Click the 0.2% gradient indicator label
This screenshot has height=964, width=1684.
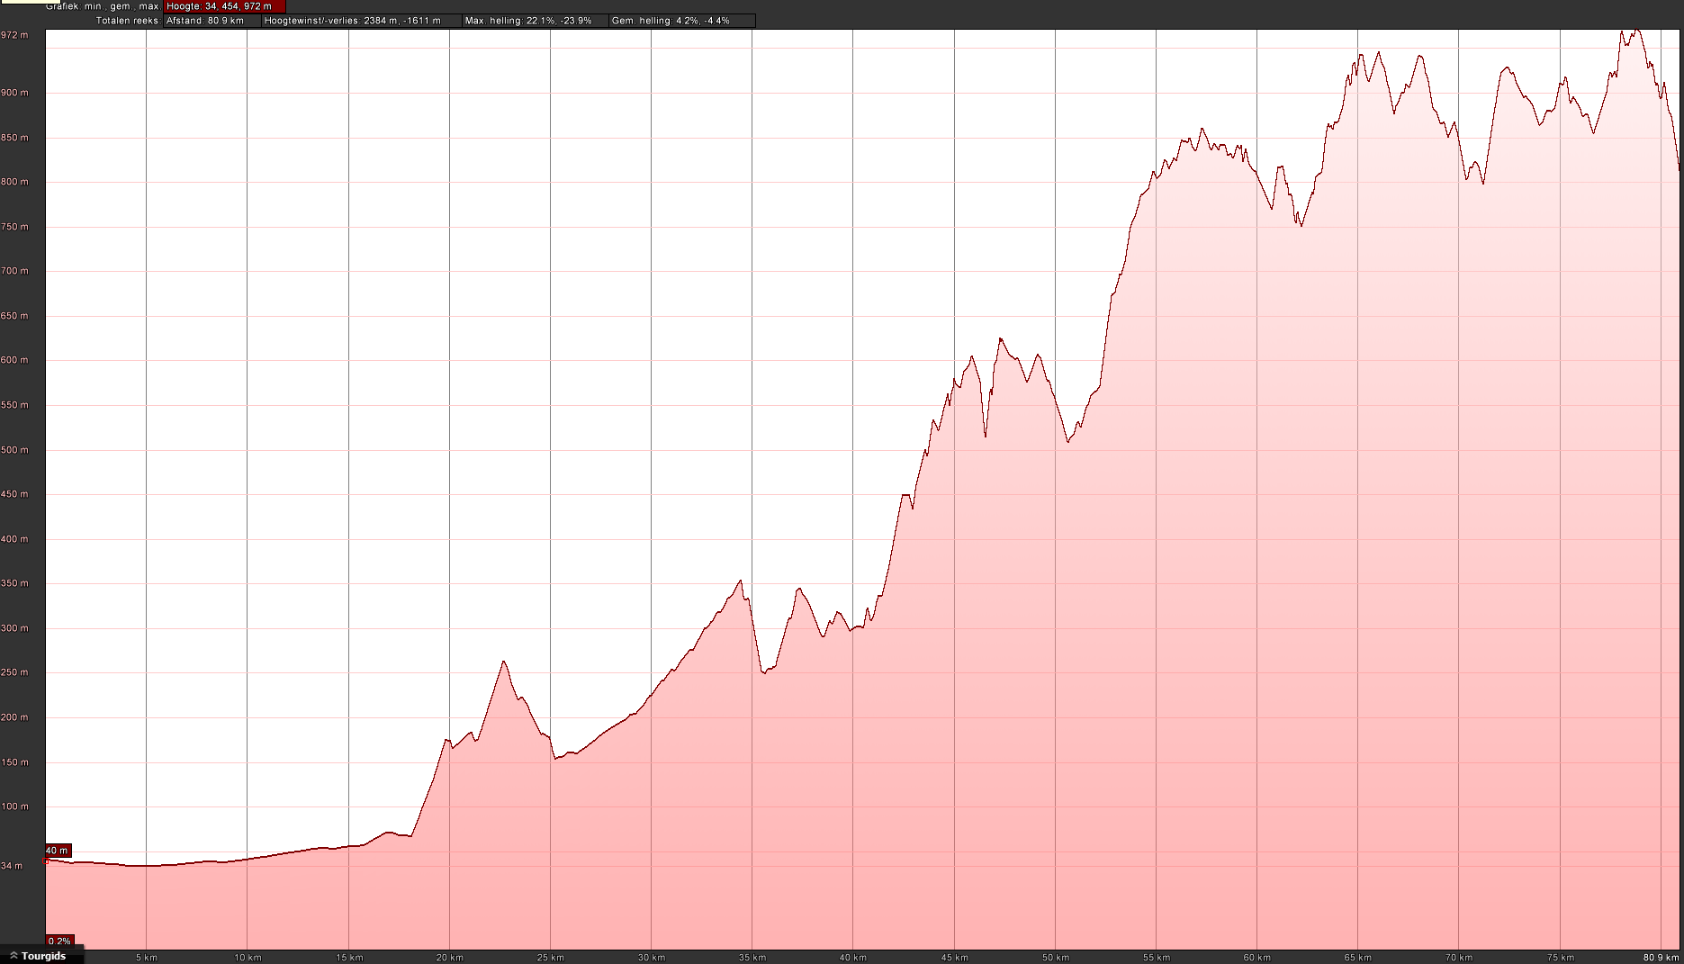point(59,941)
